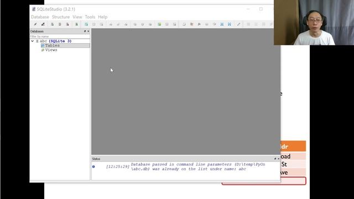Click the 12:25:29 status timestamp
The image size is (354, 199).
(118, 167)
